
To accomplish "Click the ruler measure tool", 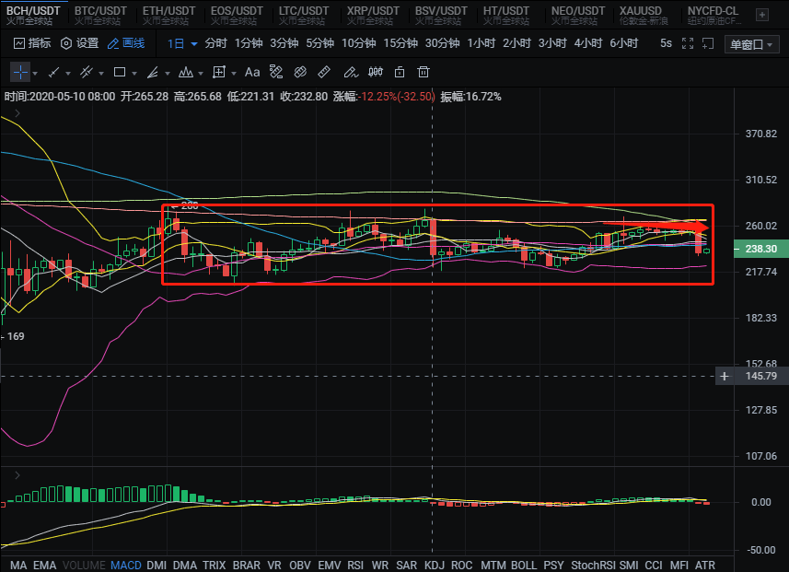I will [x=324, y=72].
